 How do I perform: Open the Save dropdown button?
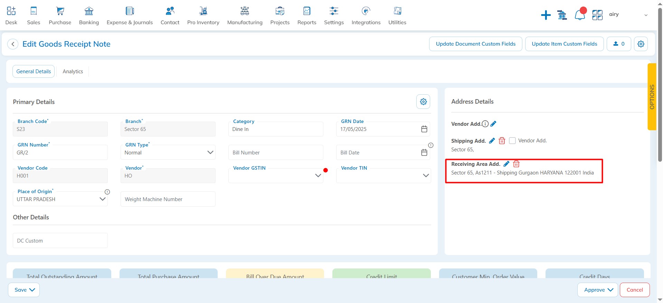point(24,290)
